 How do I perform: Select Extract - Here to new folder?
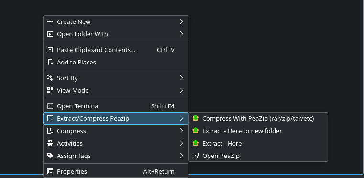tap(258, 131)
